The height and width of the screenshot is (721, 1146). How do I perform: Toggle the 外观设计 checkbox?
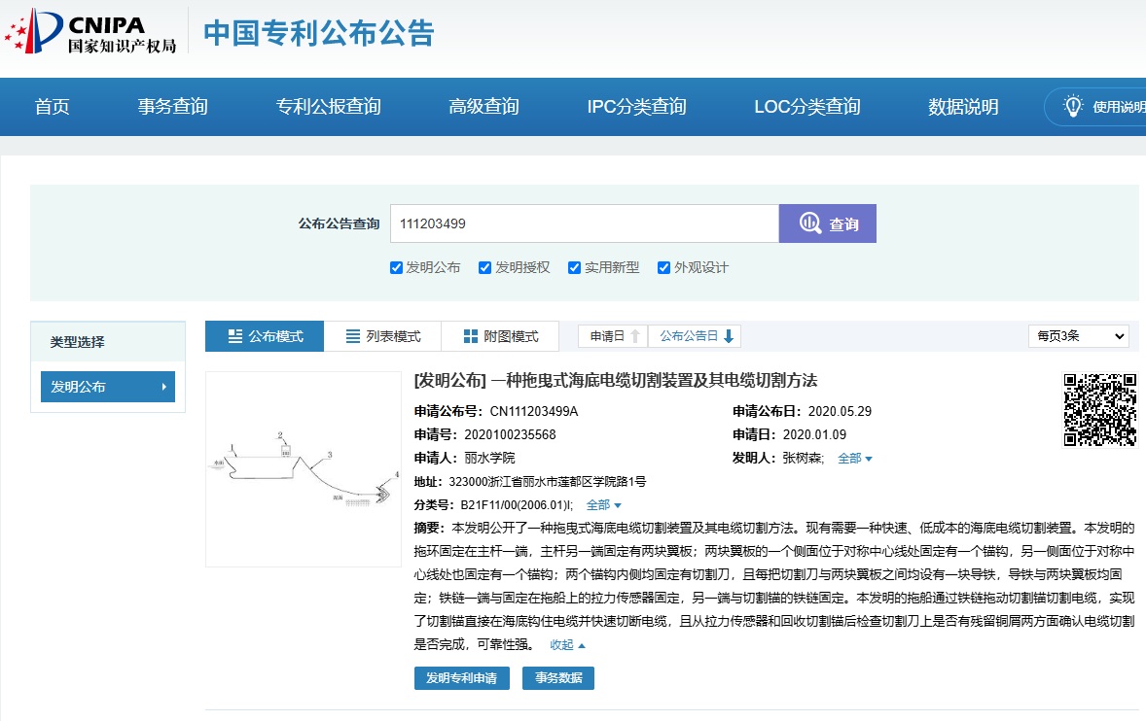coord(663,266)
